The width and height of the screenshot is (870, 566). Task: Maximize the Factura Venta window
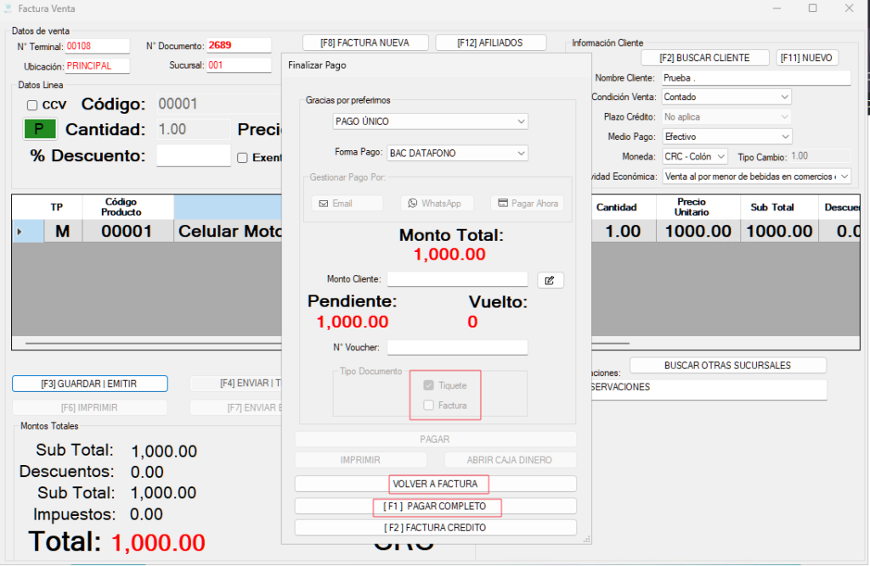click(x=812, y=8)
